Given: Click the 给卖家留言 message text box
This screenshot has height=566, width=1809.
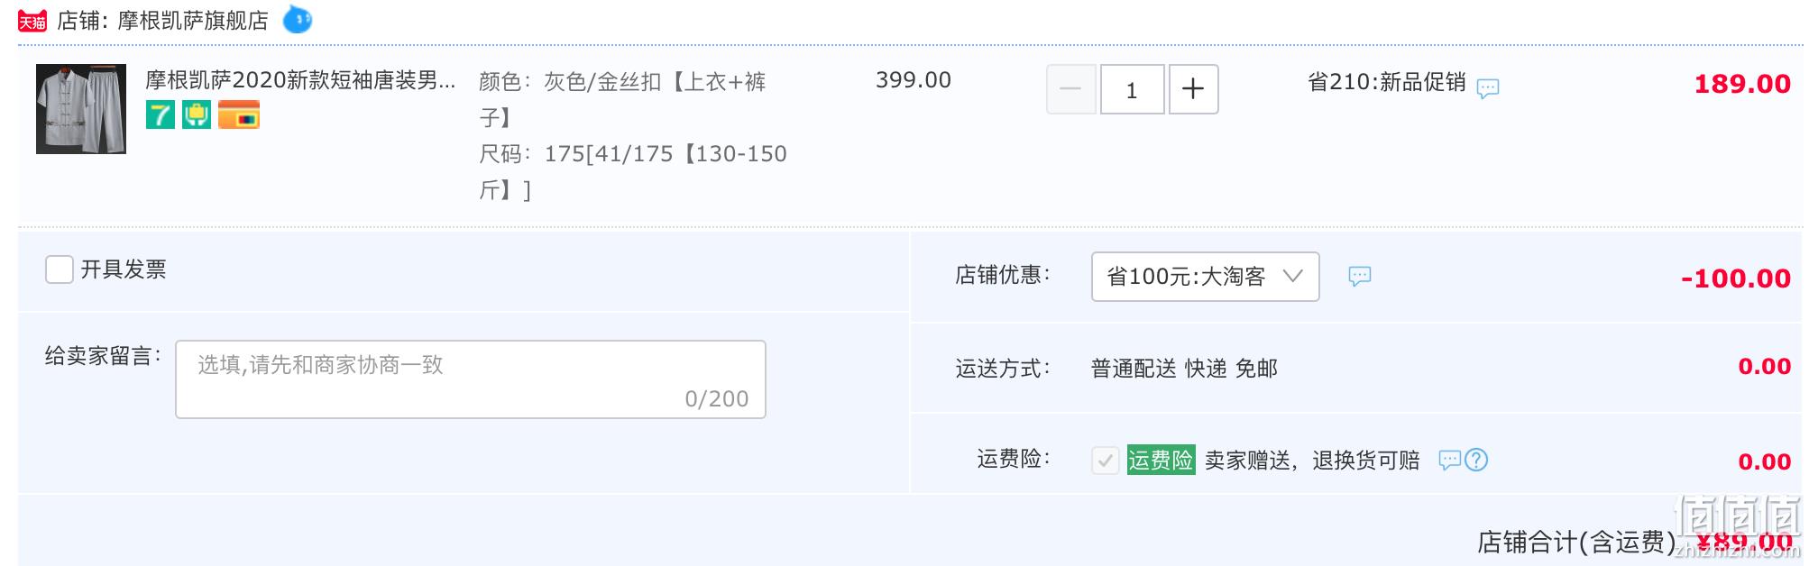Looking at the screenshot, I should tap(470, 379).
